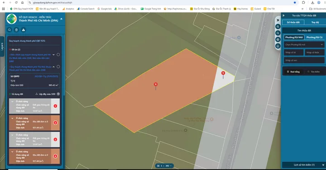Click the gray swatch with marker 3

point(55,139)
